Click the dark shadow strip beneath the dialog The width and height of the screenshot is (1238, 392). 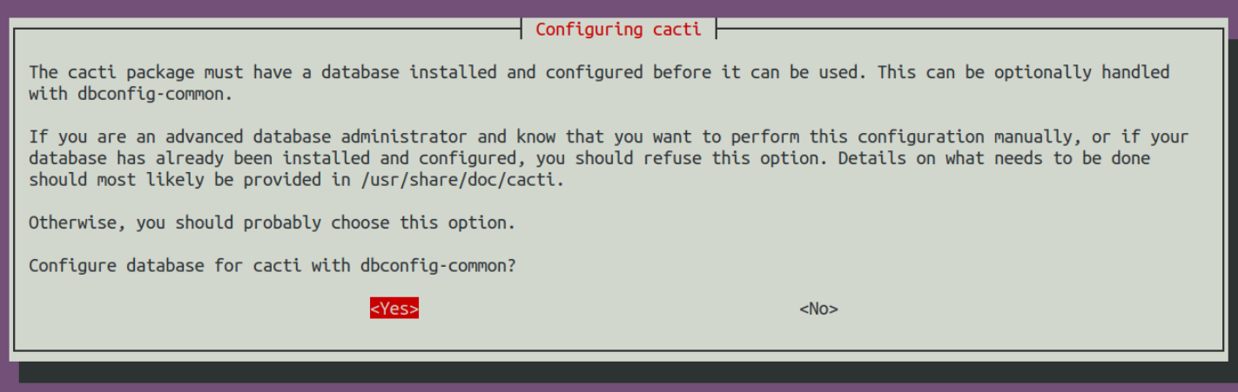(627, 372)
